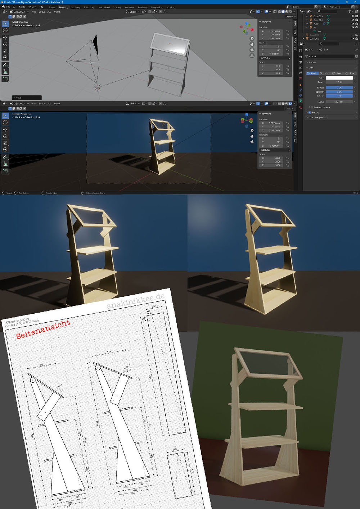Viewport: 360px width, 509px height.
Task: Click the pan hand icon in top viewport
Action: 252,44
